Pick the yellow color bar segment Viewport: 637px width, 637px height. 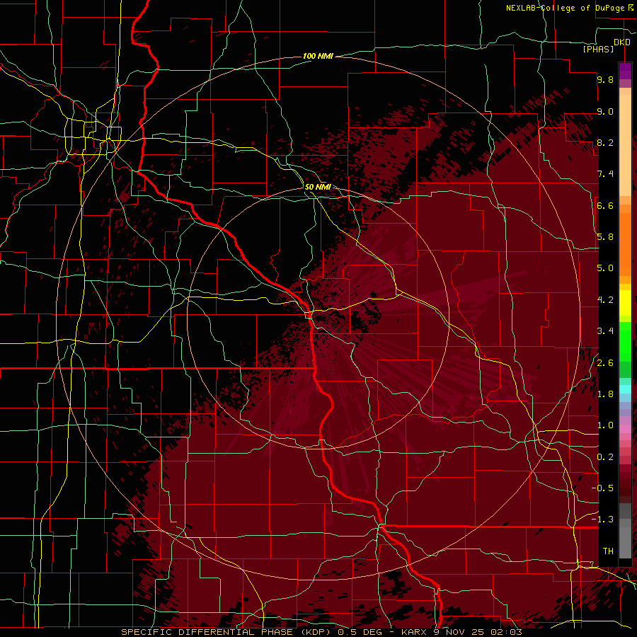(x=625, y=303)
